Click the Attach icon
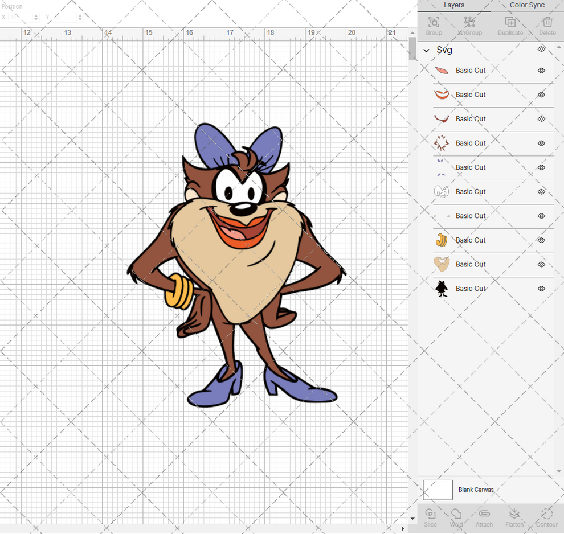This screenshot has width=564, height=534. click(x=484, y=517)
